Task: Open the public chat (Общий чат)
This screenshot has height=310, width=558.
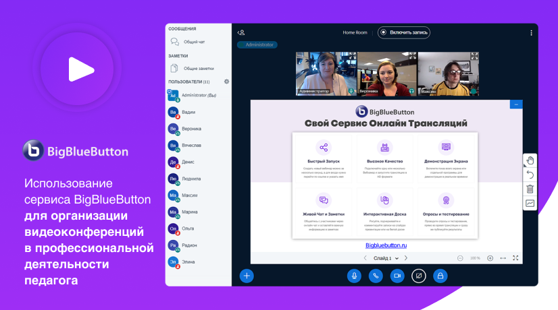Action: coord(188,42)
